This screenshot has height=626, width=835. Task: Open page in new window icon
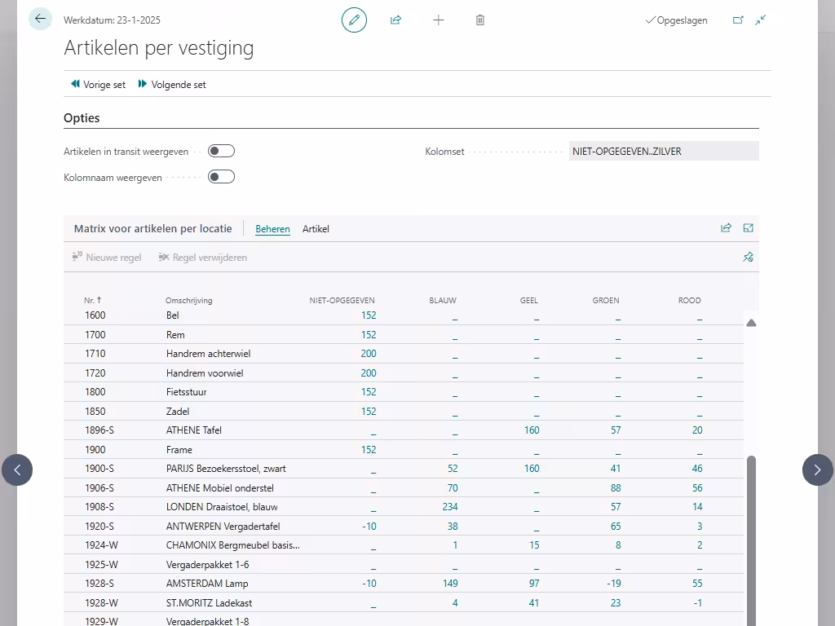738,20
